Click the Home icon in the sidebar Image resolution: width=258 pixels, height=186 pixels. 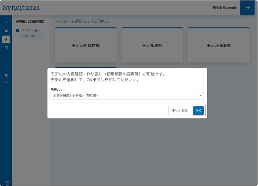coord(6,31)
